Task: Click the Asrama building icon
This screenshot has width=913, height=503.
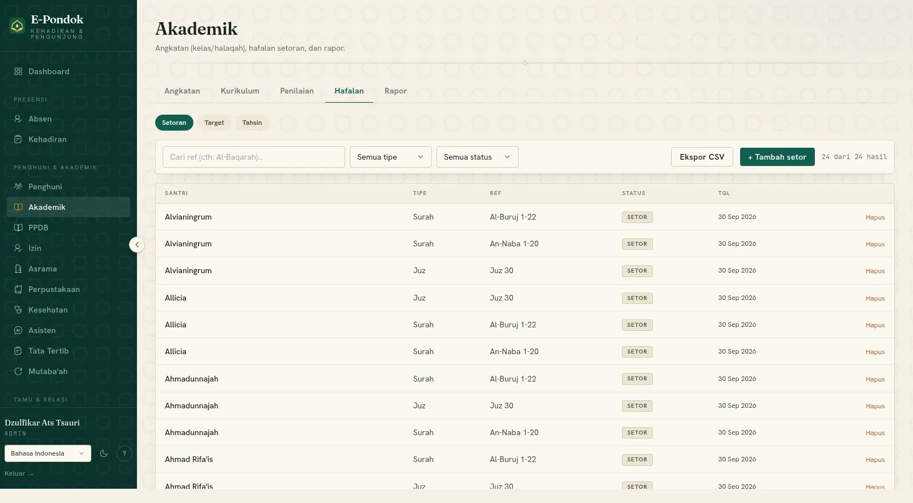Action: 18,269
